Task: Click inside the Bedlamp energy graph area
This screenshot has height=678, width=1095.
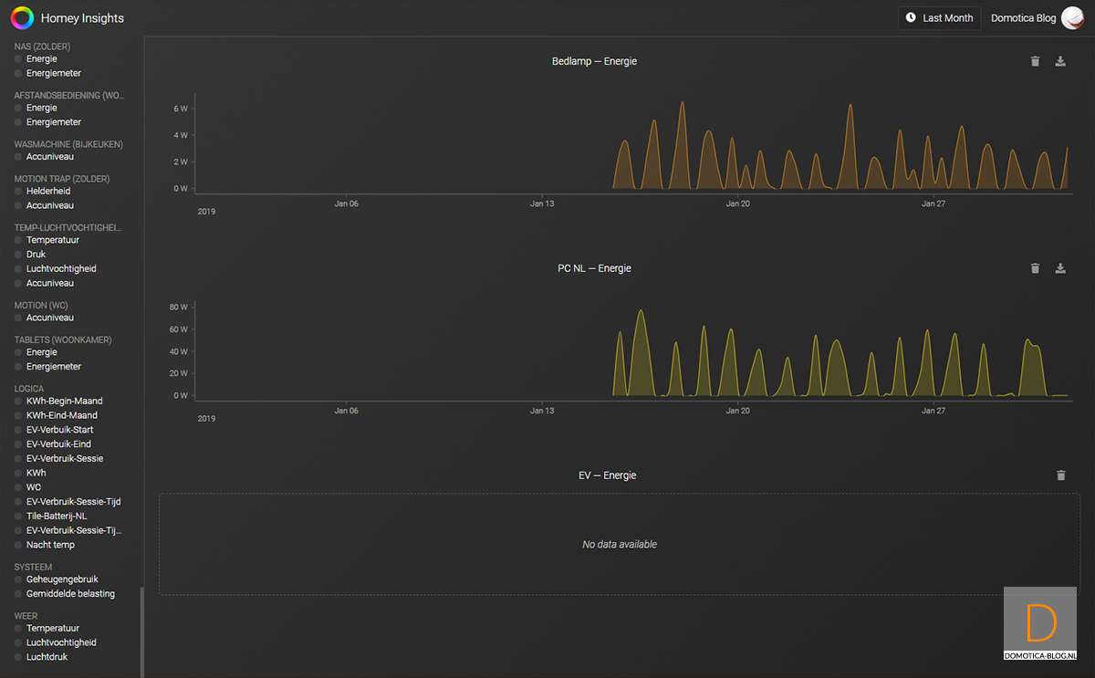Action: (x=631, y=141)
